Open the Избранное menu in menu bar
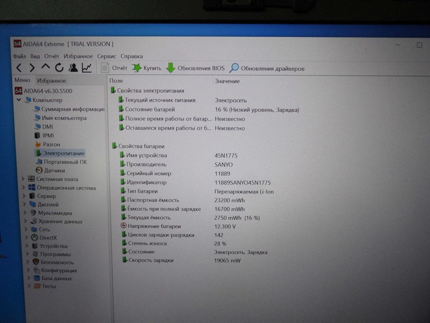 tap(78, 56)
